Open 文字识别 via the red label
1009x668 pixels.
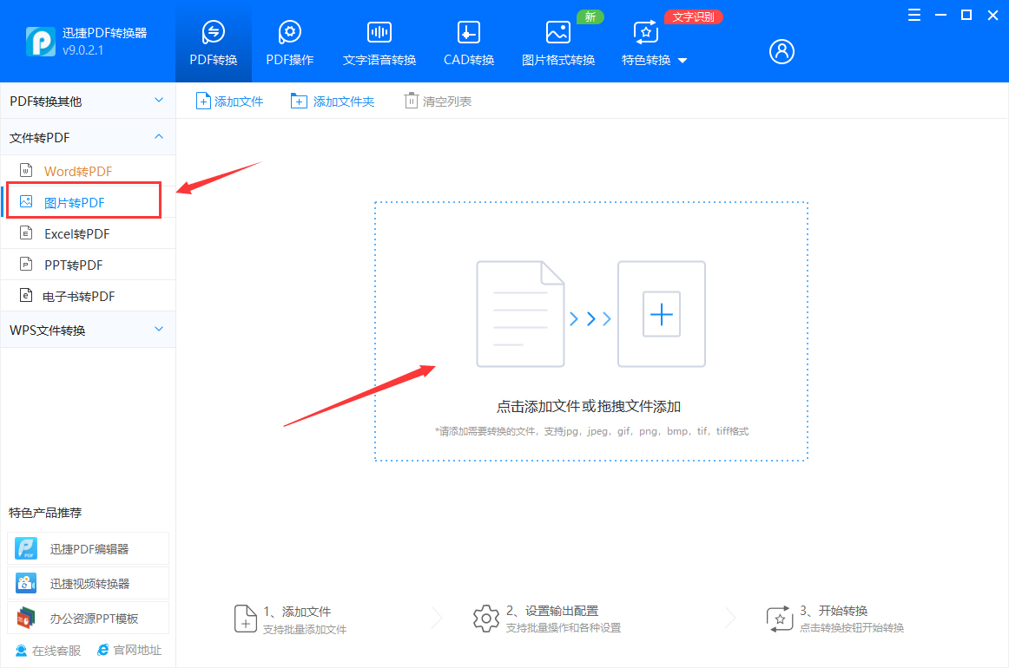[693, 16]
